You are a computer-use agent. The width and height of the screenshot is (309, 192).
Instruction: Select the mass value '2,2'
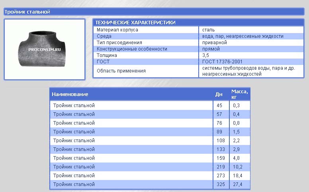[x=236, y=141]
